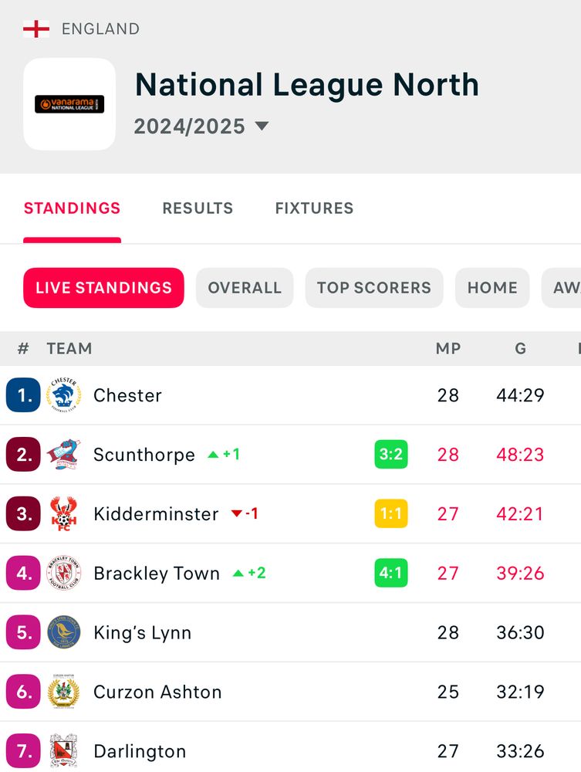Click the England flag icon
This screenshot has width=581, height=772.
click(36, 29)
